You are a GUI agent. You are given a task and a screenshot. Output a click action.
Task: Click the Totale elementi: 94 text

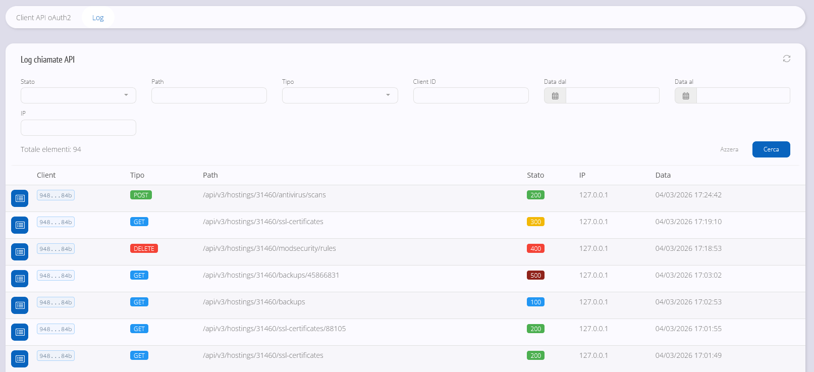[51, 149]
